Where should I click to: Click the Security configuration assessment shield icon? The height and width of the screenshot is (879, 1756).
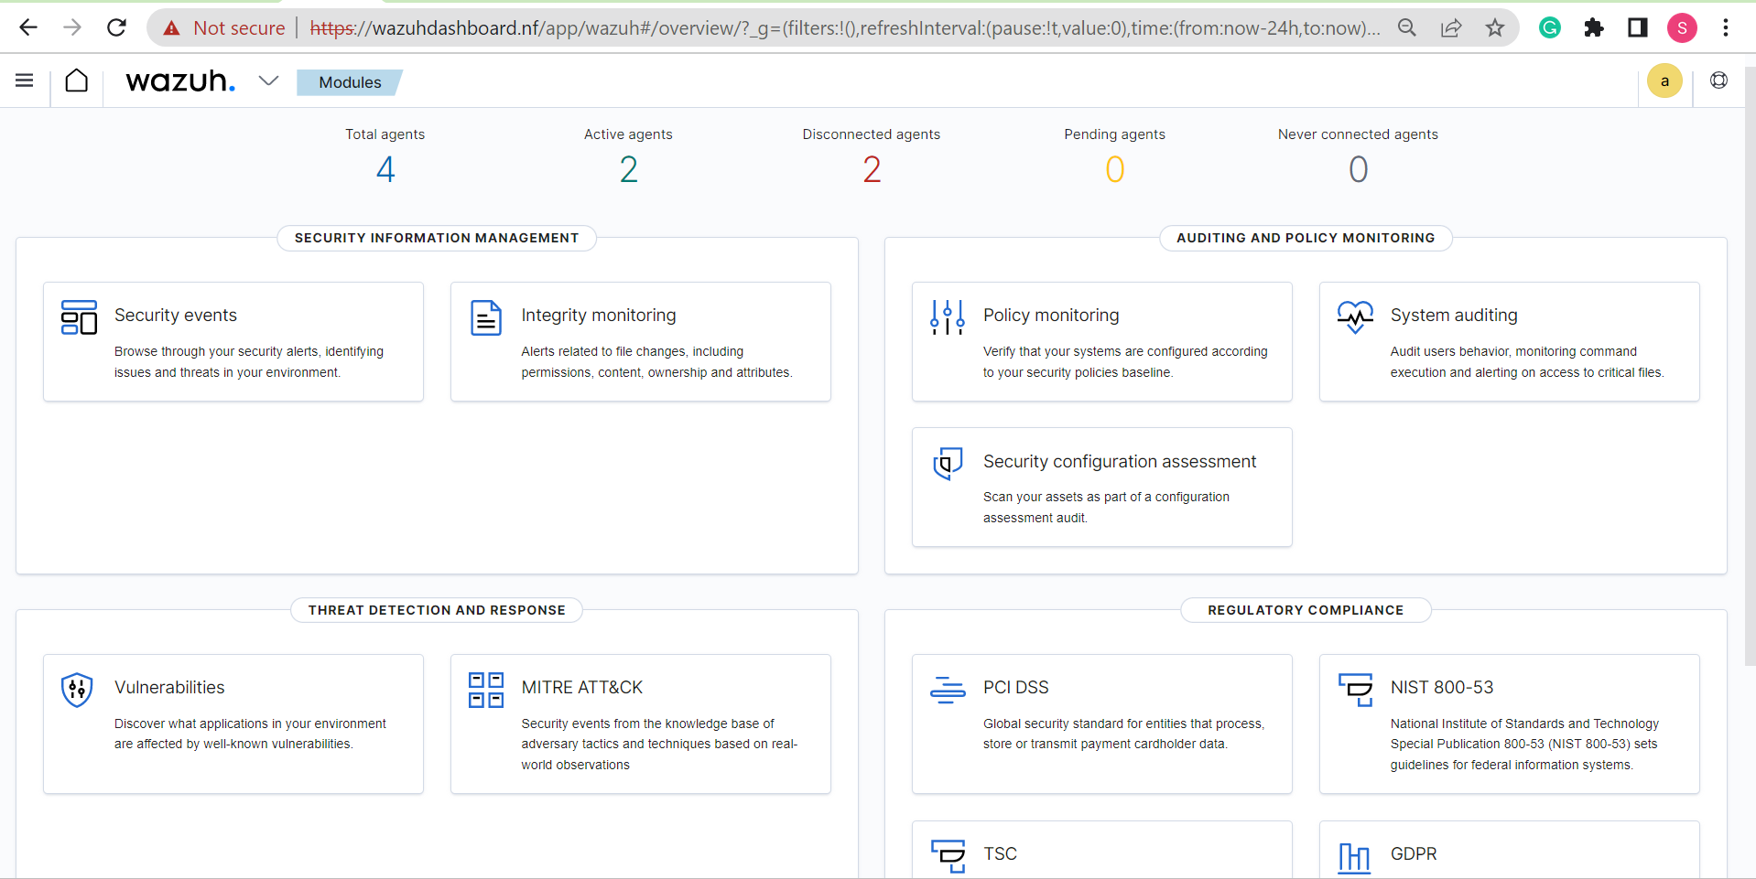(x=948, y=464)
